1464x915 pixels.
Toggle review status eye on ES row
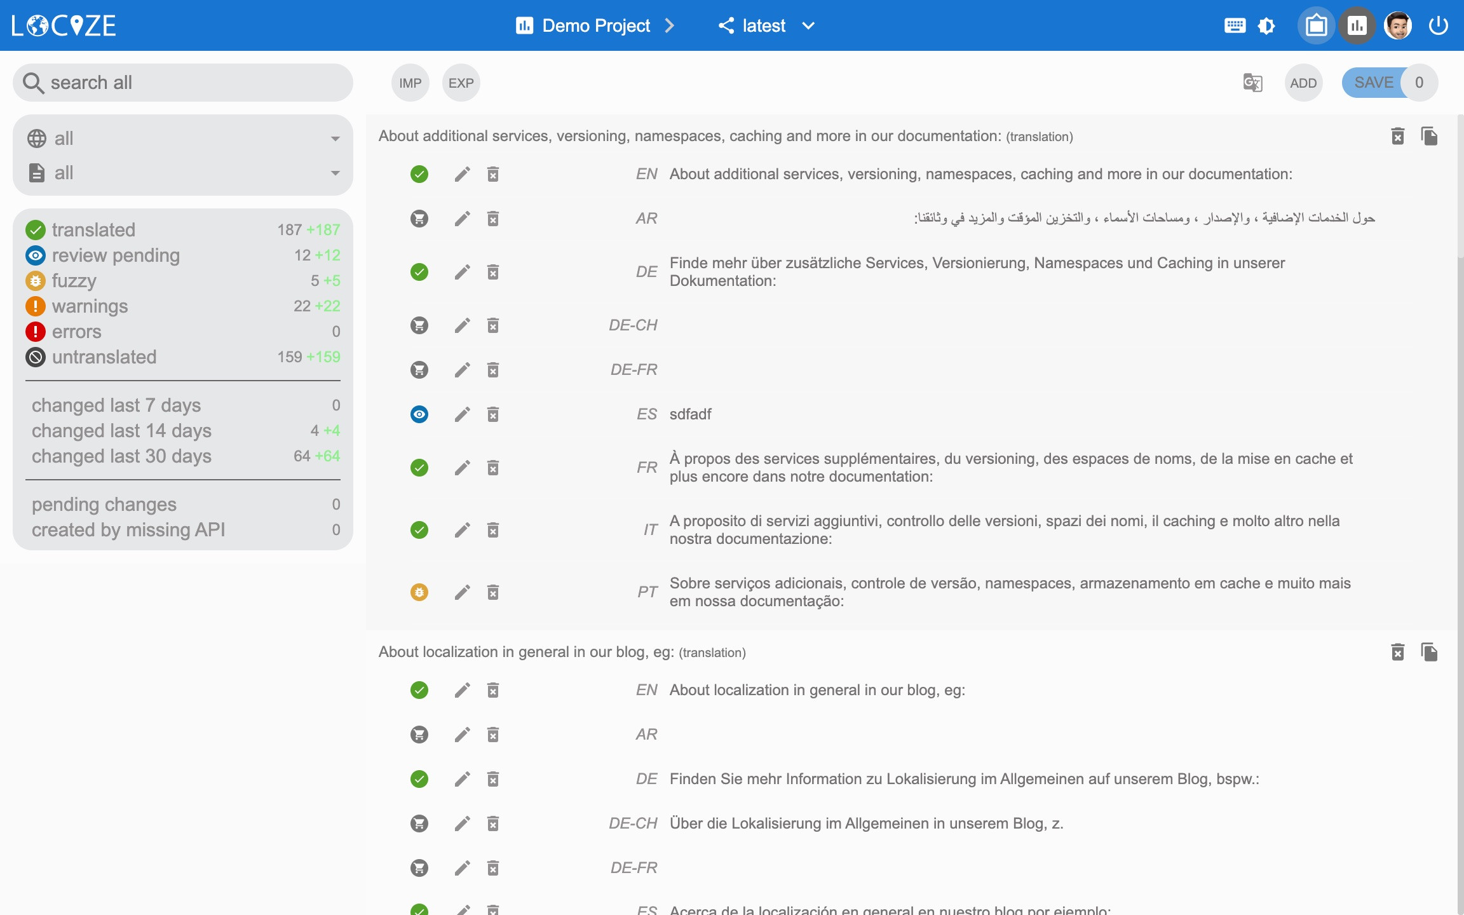(419, 414)
